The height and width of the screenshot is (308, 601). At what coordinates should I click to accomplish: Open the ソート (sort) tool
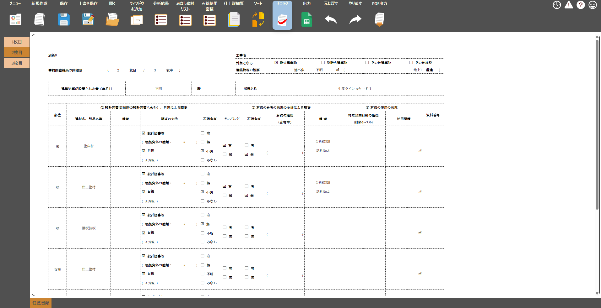coord(257,19)
